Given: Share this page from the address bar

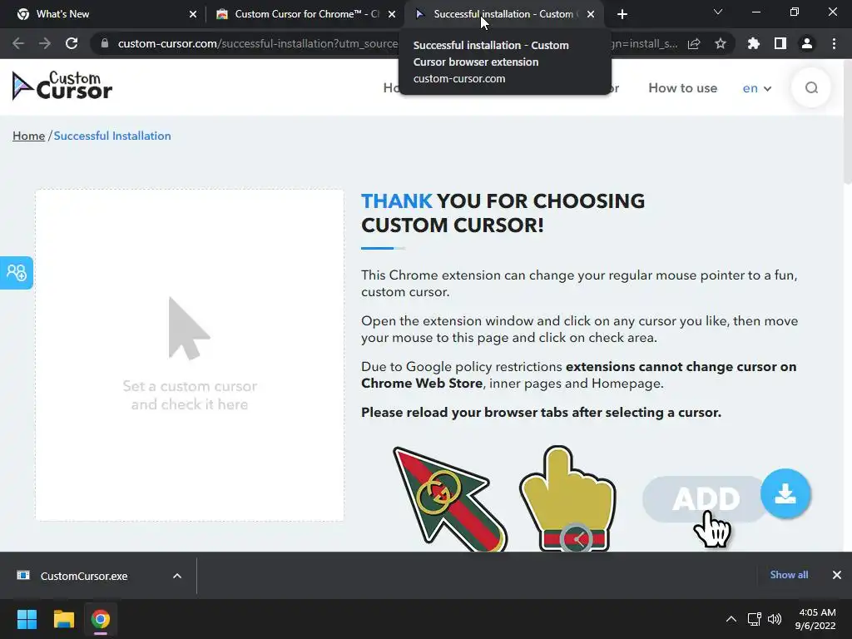Looking at the screenshot, I should pos(694,43).
